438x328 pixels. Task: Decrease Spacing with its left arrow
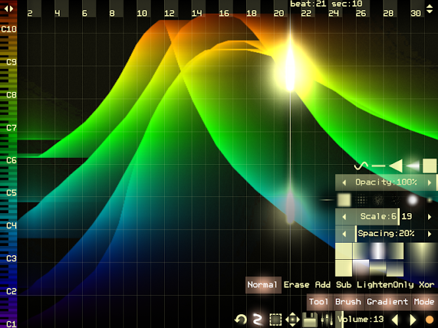pos(344,234)
